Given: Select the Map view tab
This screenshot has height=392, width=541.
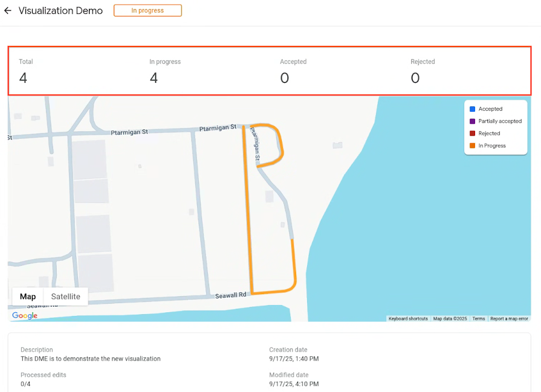Looking at the screenshot, I should (x=28, y=297).
